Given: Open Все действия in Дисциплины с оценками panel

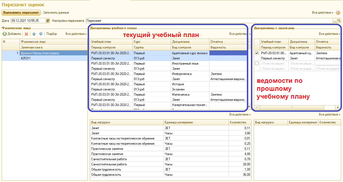Looking at the screenshot, I should click(329, 34).
